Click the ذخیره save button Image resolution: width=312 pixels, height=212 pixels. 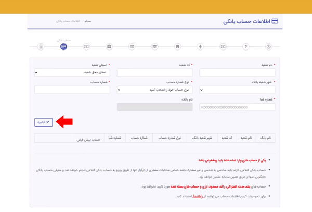pyautogui.click(x=44, y=122)
